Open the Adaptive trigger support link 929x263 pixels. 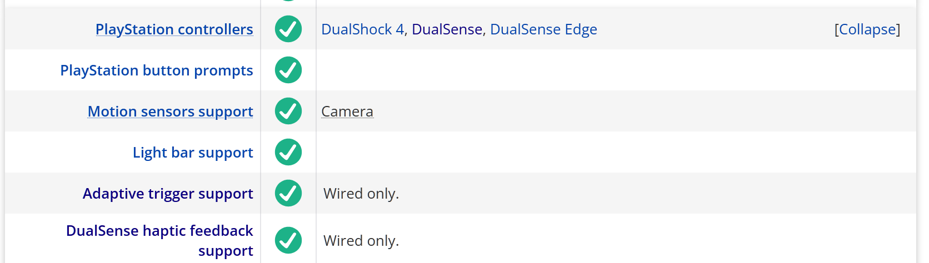click(x=167, y=194)
